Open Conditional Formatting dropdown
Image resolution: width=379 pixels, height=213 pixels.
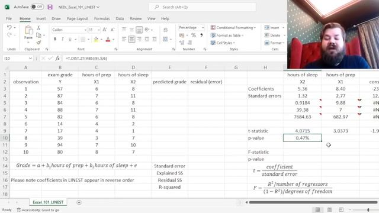233,28
